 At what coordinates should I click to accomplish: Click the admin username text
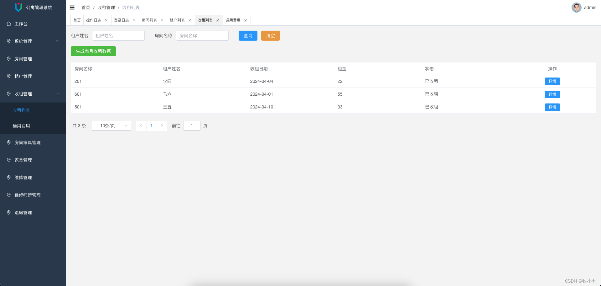tap(590, 8)
